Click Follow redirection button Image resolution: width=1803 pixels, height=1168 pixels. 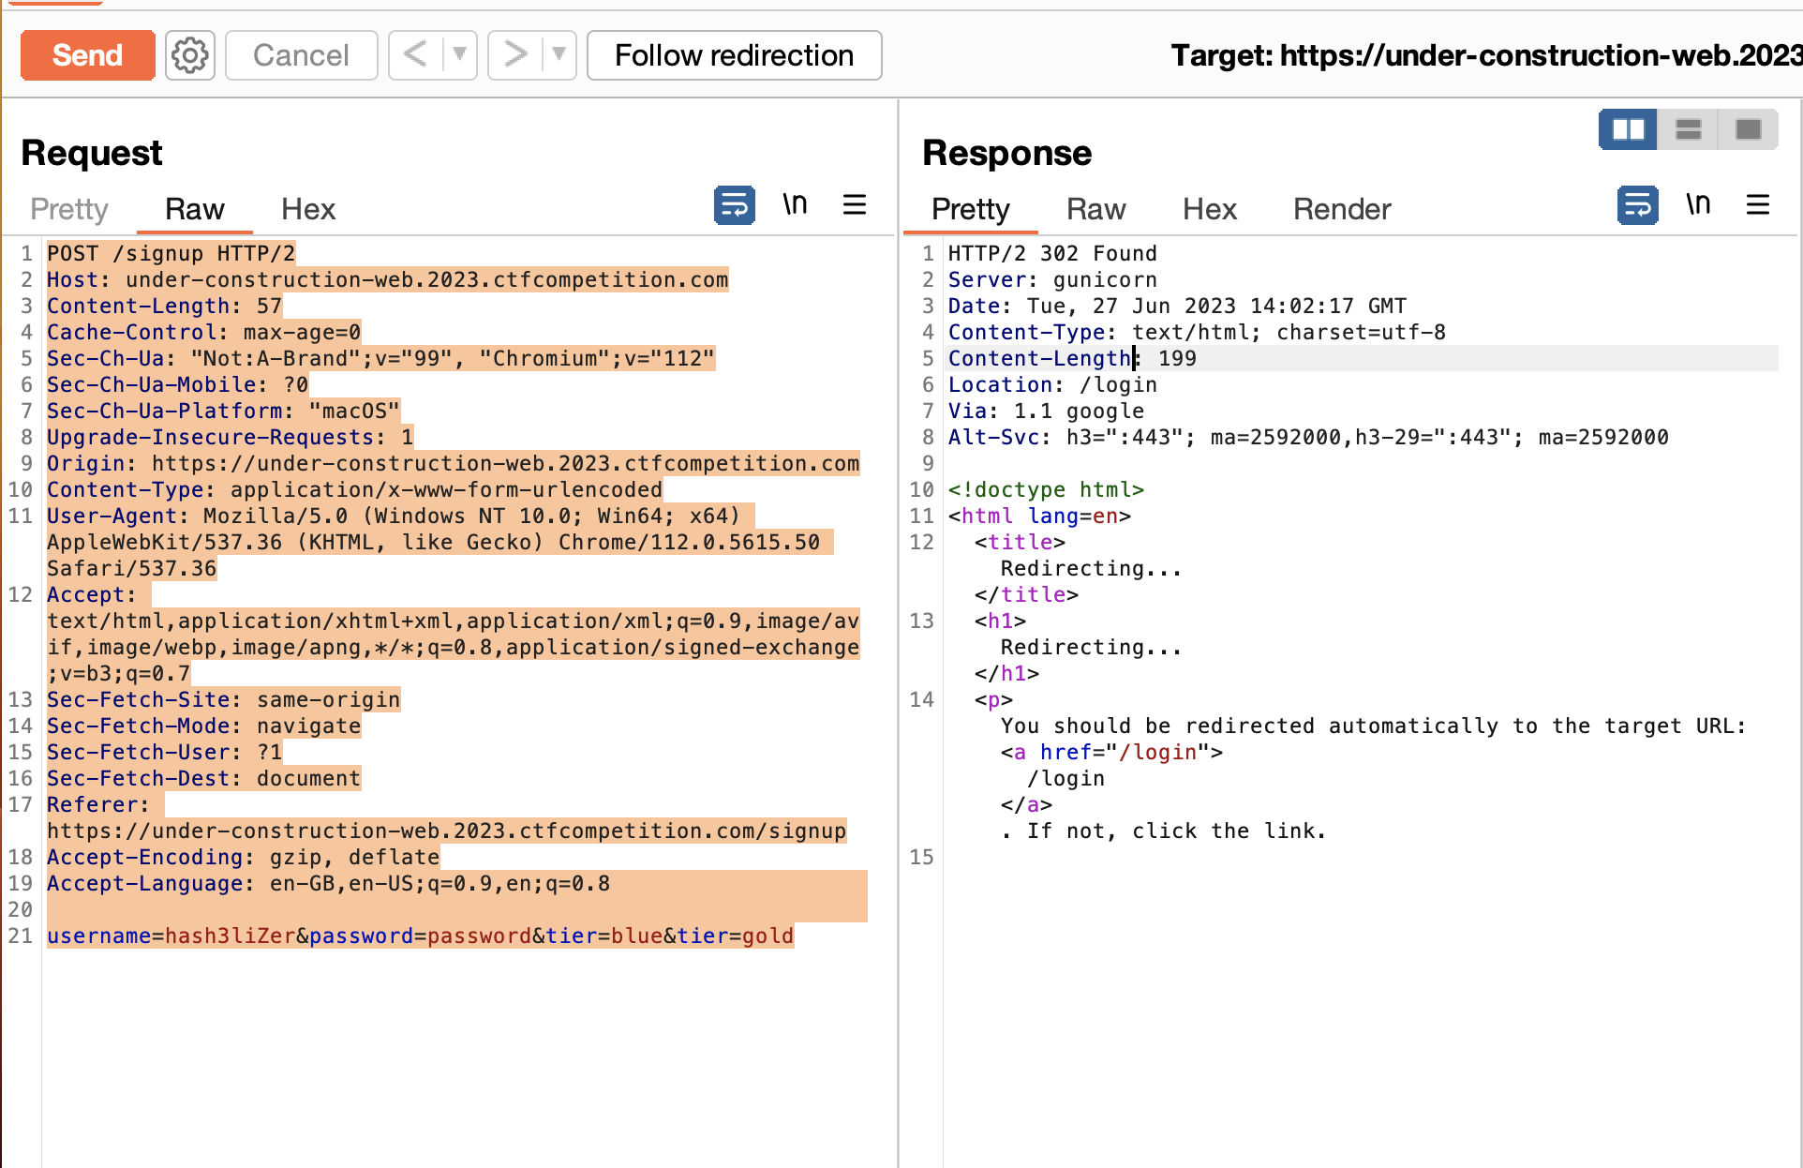coord(734,55)
